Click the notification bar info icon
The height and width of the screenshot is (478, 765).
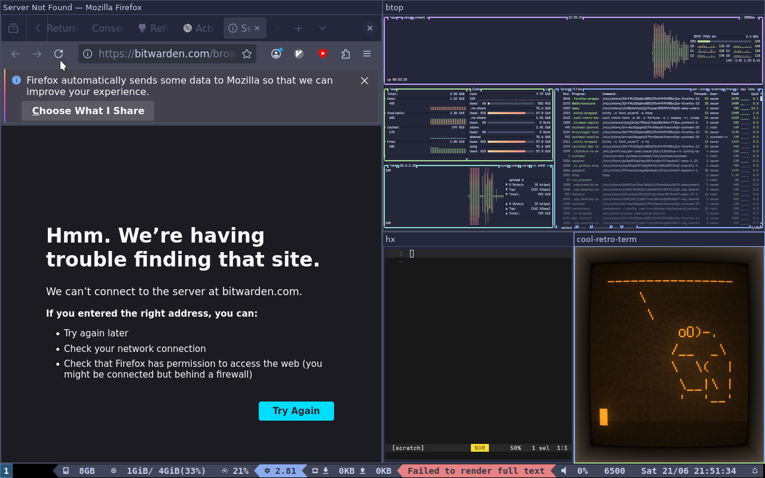[16, 80]
